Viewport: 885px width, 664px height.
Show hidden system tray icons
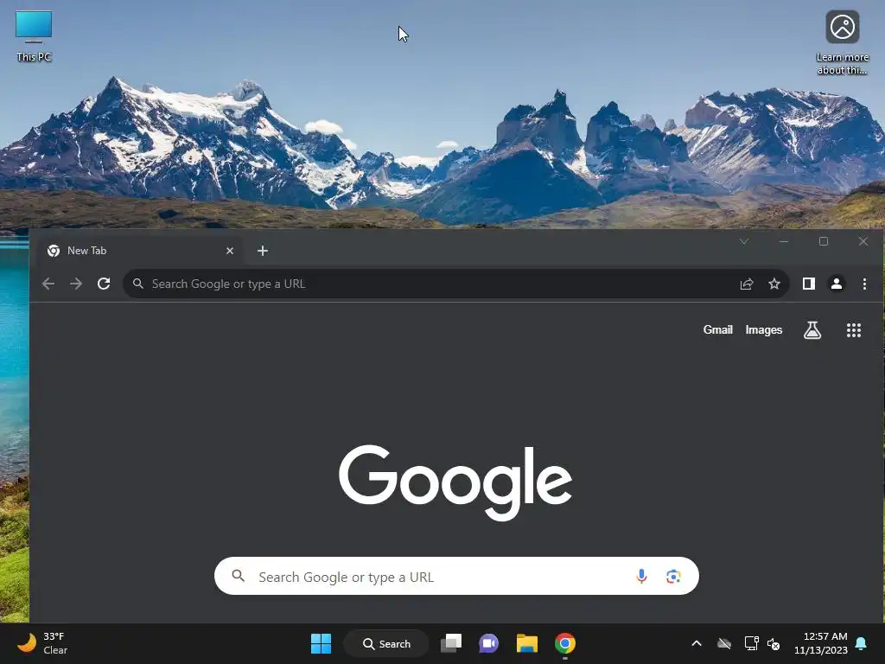tap(697, 643)
